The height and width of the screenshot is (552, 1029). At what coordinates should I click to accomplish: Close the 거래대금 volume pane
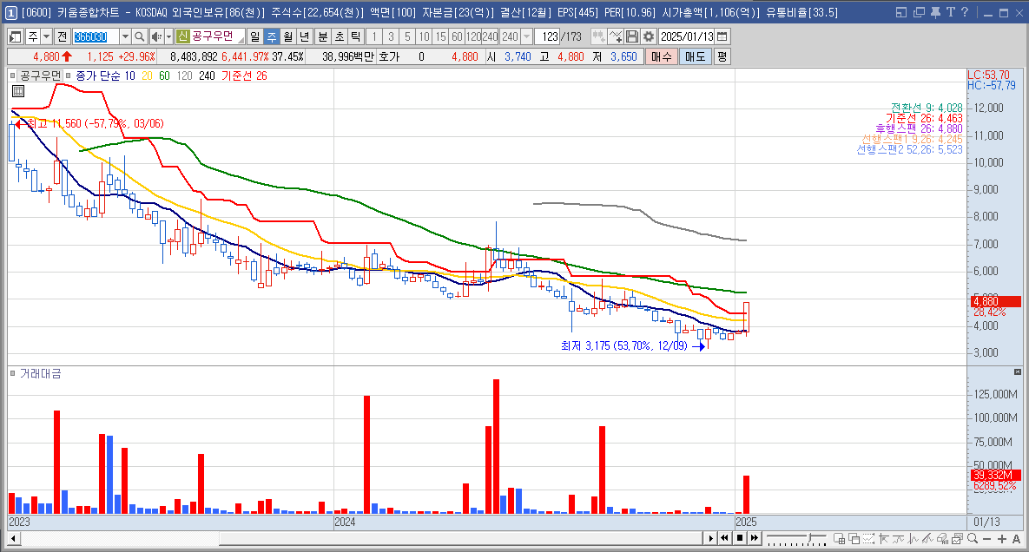(x=1018, y=371)
